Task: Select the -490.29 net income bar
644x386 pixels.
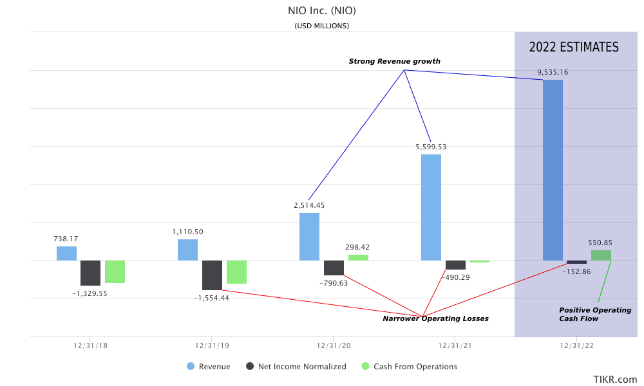Action: (455, 265)
